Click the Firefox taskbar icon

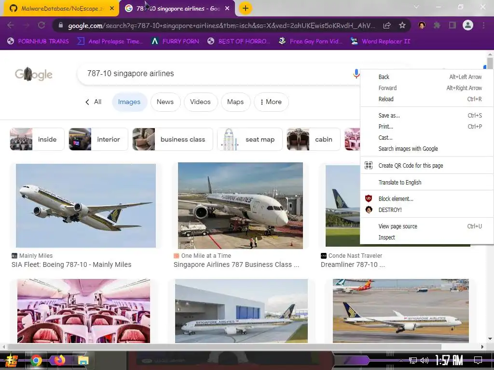[59, 360]
